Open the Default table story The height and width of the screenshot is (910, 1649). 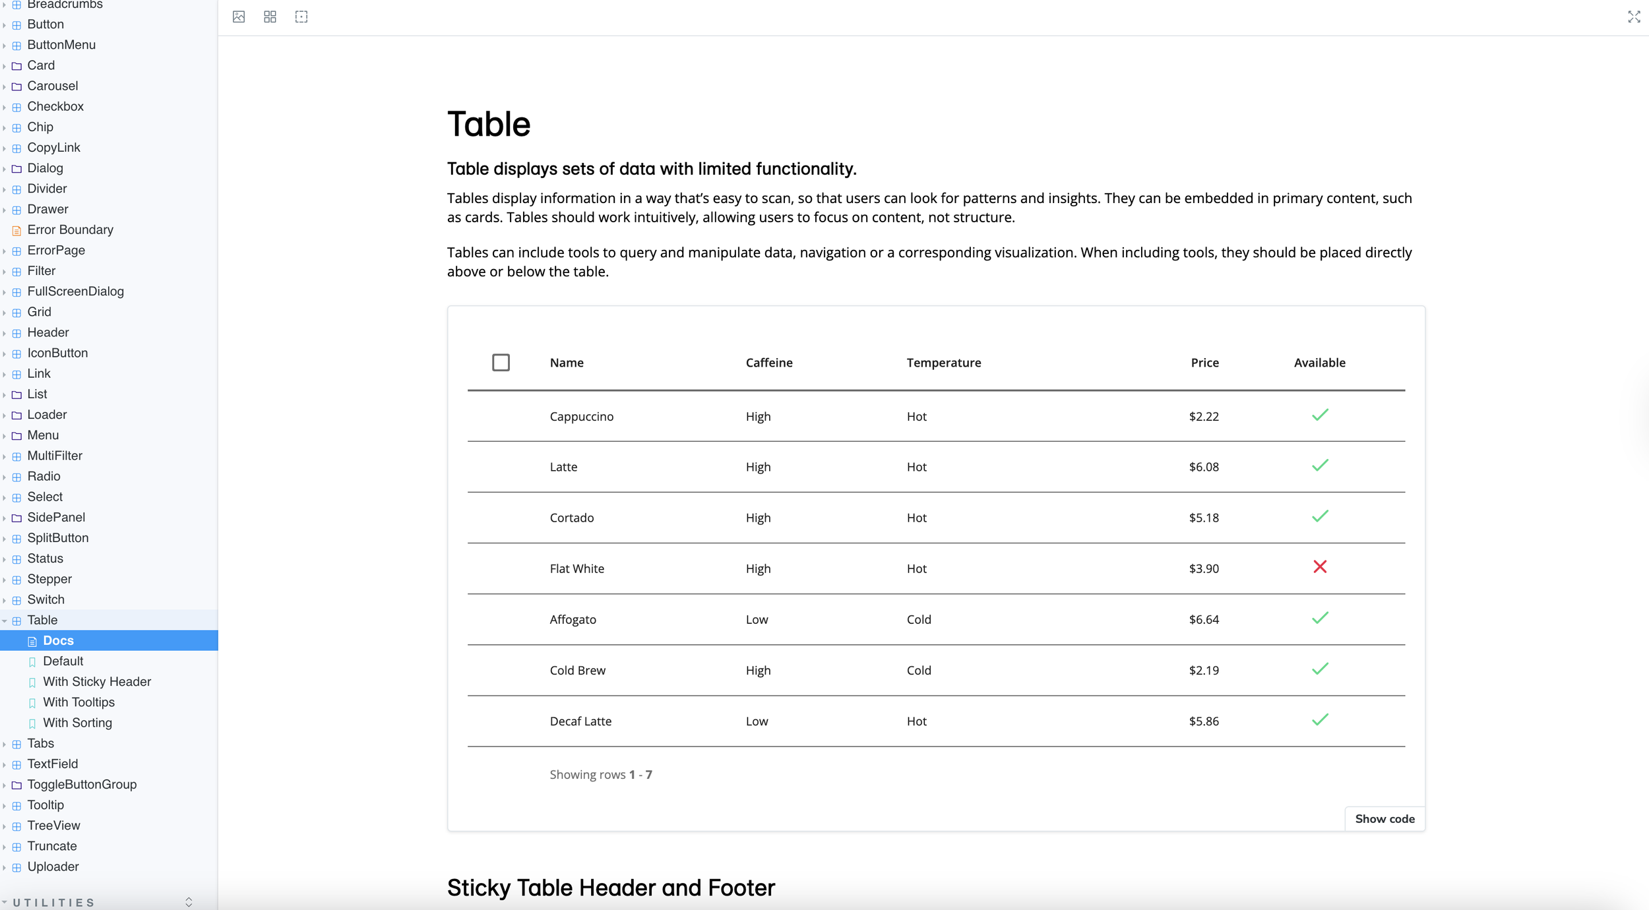click(x=63, y=661)
